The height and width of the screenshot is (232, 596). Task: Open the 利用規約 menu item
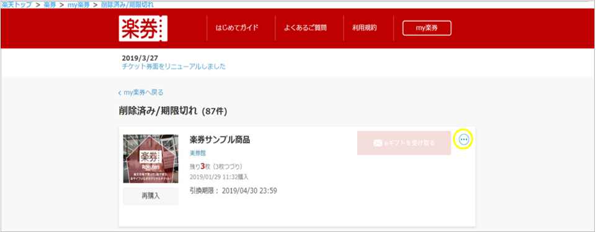click(364, 28)
